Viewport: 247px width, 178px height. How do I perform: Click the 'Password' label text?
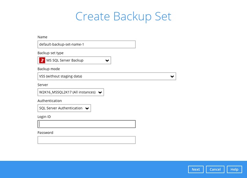pos(45,133)
